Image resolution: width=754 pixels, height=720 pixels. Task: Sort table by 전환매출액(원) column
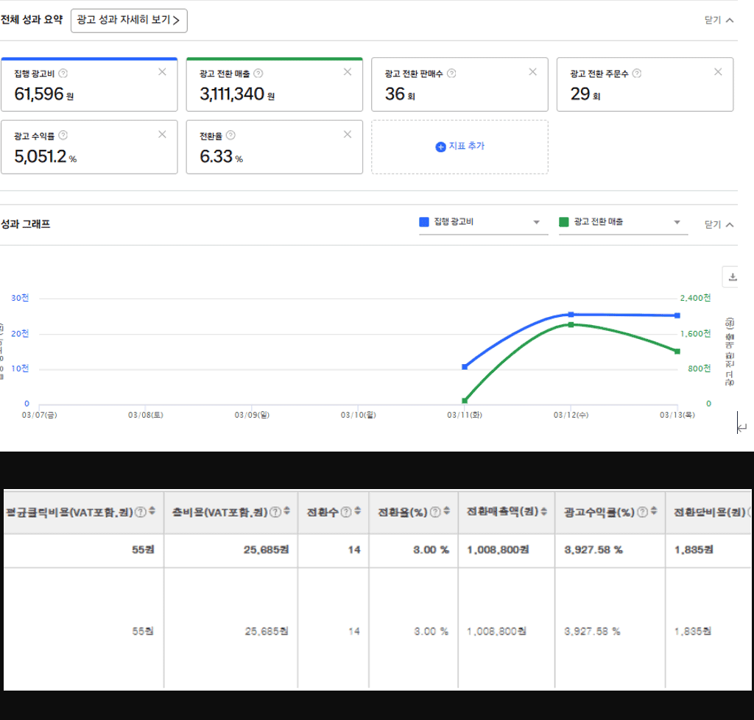(544, 511)
